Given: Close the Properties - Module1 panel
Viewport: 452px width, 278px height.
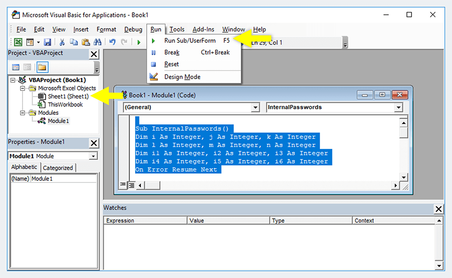Looking at the screenshot, I should coord(94,143).
